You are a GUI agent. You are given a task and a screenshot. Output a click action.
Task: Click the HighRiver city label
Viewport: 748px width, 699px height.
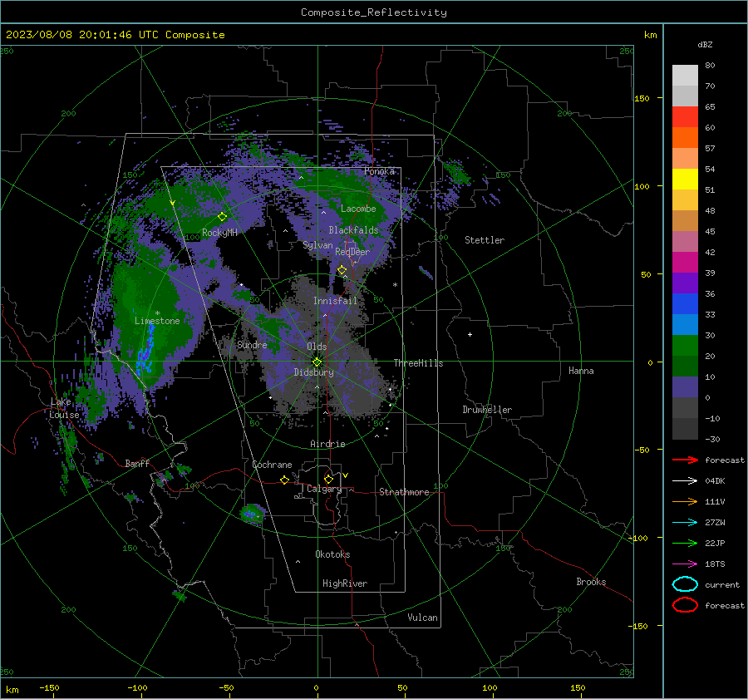(345, 583)
